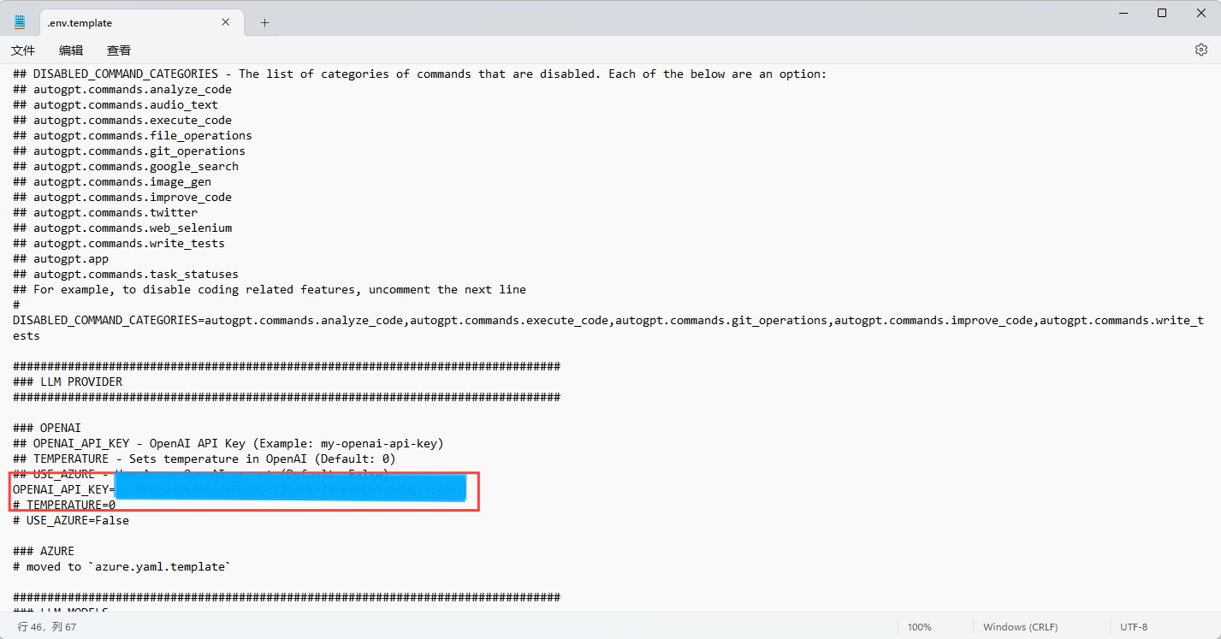Click autogpt.commands.web_selenium line
This screenshot has height=639, width=1221.
tap(122, 228)
